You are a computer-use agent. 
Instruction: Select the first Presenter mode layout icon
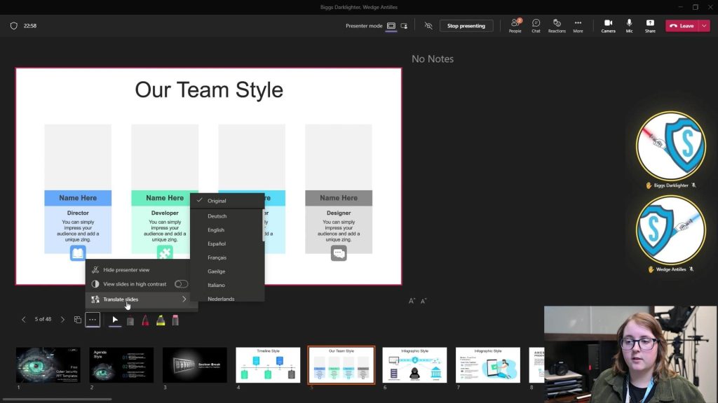point(391,26)
